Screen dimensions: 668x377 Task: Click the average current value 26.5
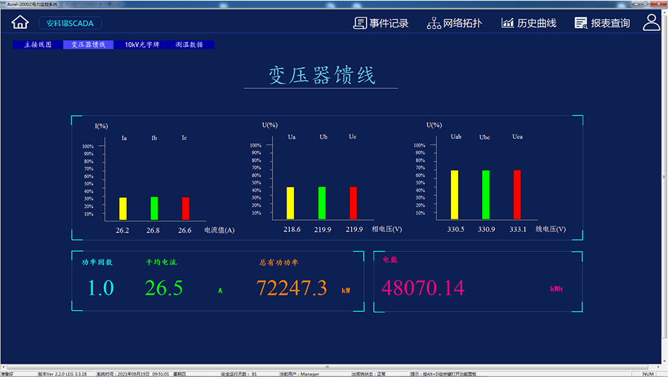tap(164, 288)
